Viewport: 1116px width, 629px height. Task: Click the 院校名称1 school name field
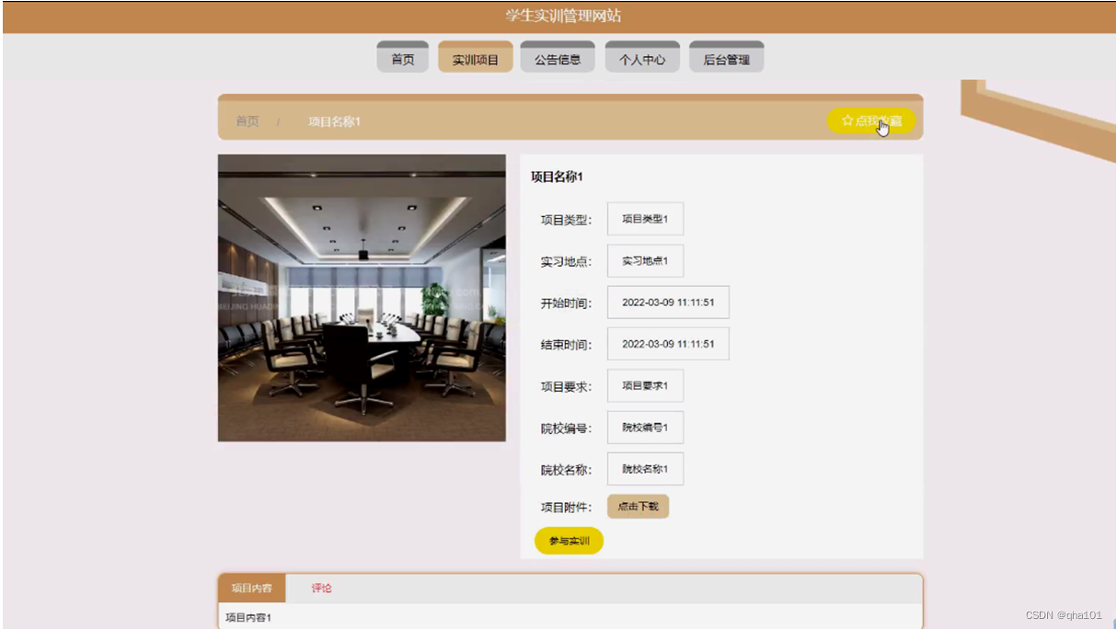click(x=644, y=469)
